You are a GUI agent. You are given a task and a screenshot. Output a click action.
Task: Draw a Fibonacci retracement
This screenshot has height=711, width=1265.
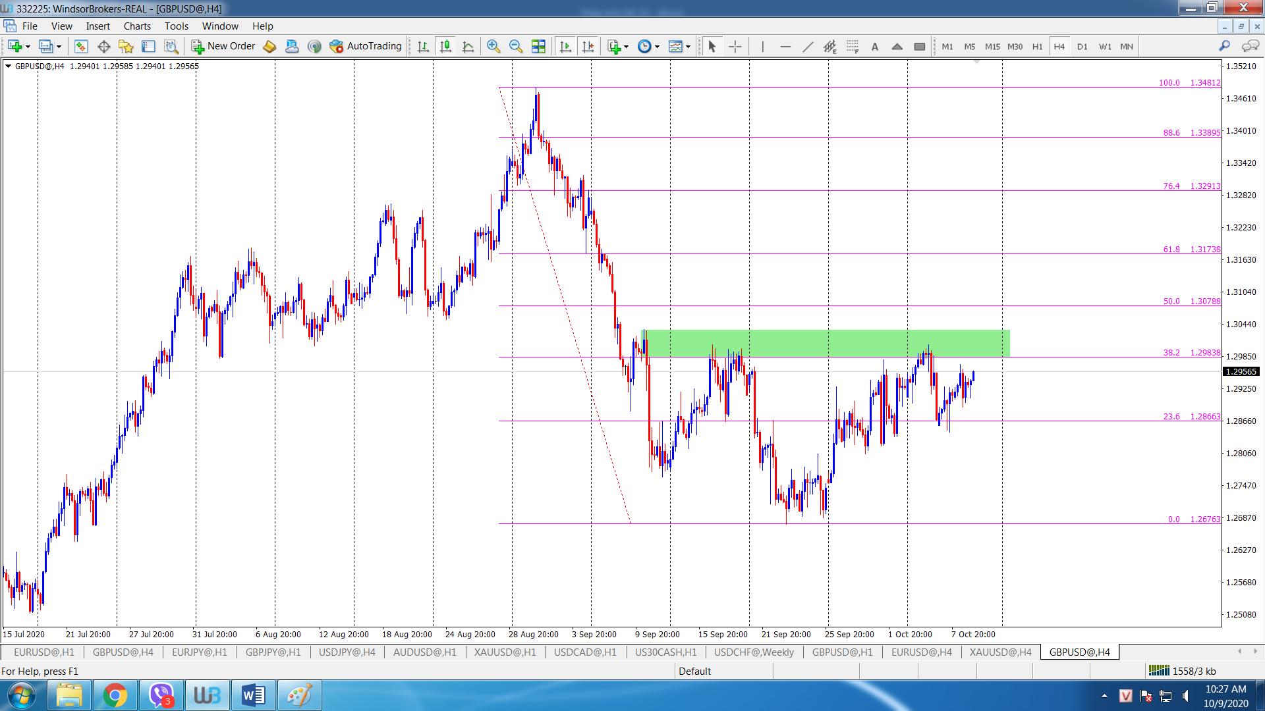point(853,46)
